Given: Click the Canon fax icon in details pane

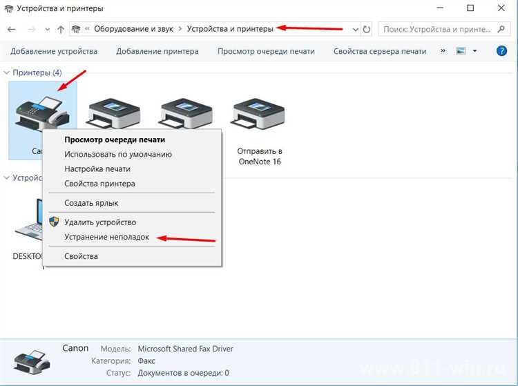Looking at the screenshot, I should pos(31,361).
